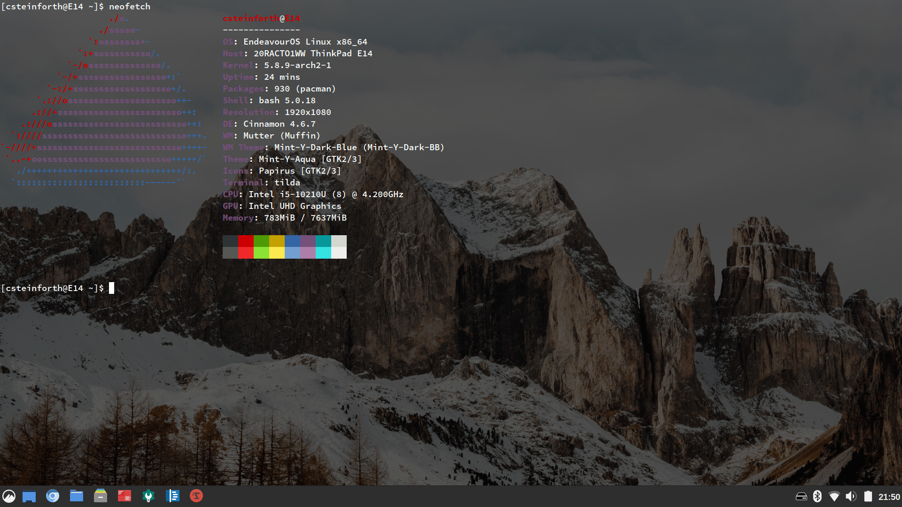This screenshot has width=902, height=507.
Task: Show battery status from tray icon
Action: tap(868, 497)
